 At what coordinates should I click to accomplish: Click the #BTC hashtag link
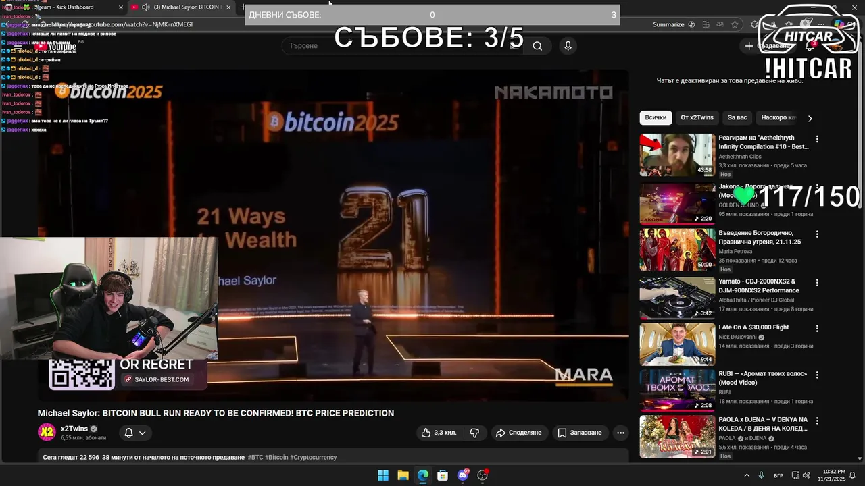(x=255, y=457)
